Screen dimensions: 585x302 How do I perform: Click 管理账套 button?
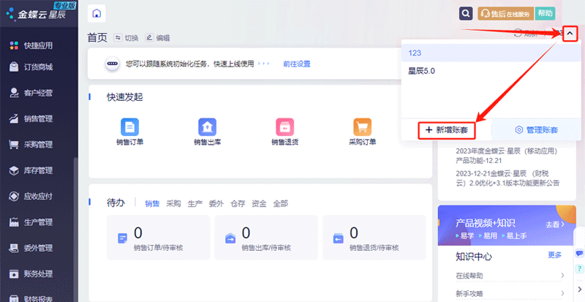pyautogui.click(x=537, y=130)
